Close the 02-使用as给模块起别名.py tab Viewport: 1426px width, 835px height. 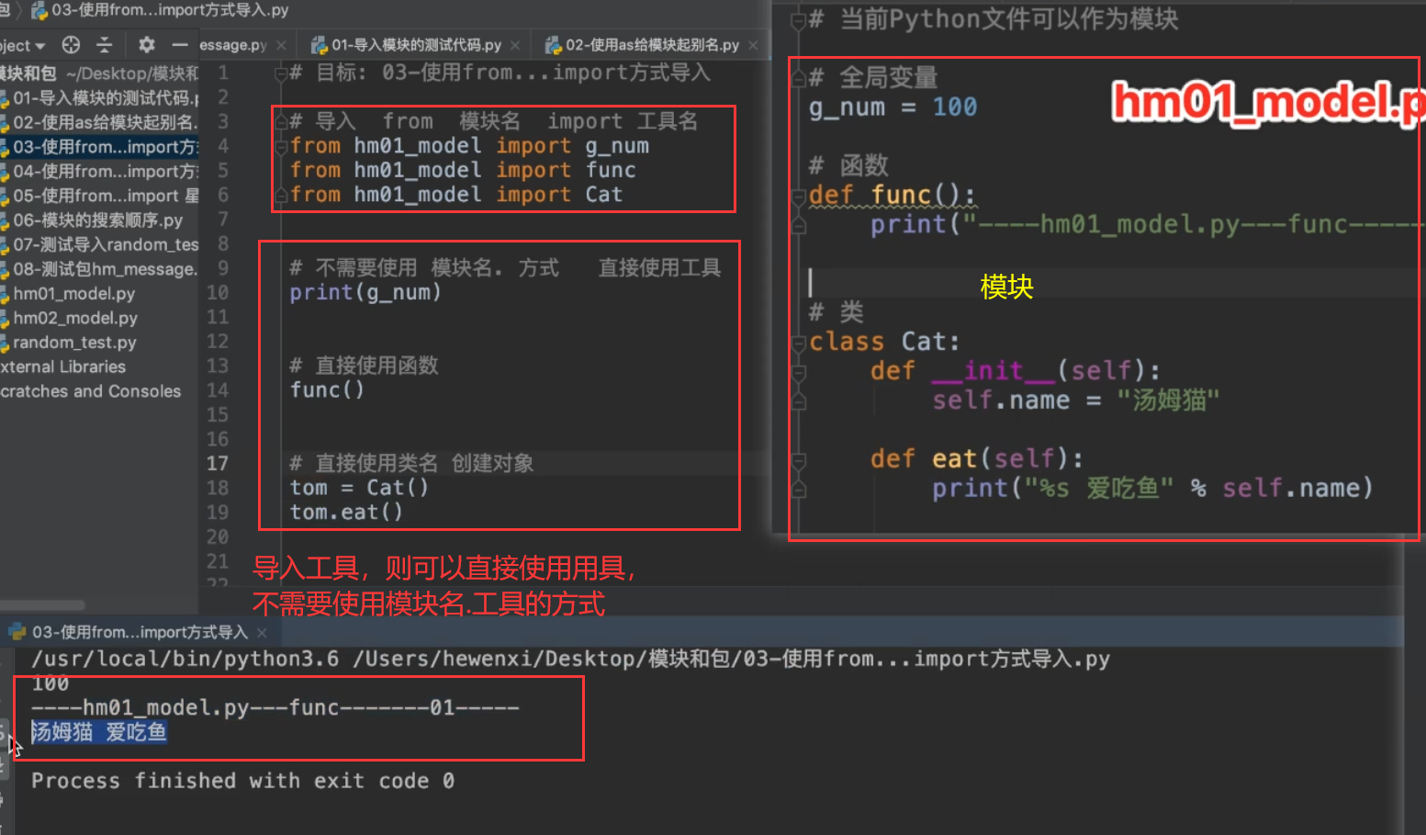[753, 45]
